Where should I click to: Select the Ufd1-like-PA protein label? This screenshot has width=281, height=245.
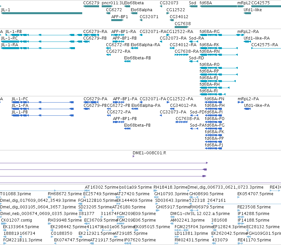(x=257, y=106)
